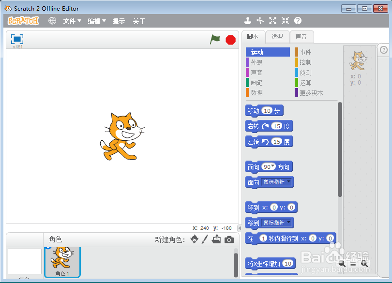Viewport: 392px width, 283px height.
Task: Open language globe menu
Action: coord(52,21)
